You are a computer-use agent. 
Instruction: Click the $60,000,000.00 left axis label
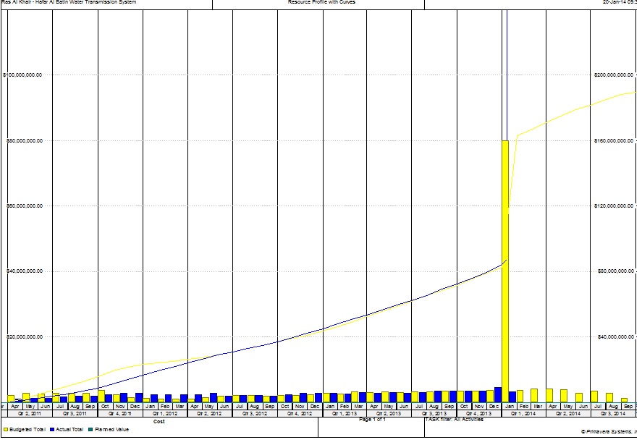(24, 206)
